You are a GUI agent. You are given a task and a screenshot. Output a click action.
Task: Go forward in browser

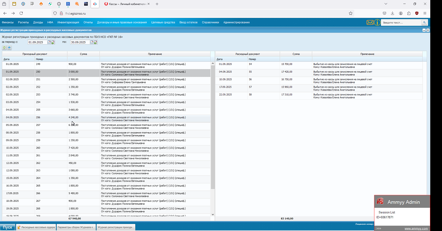click(13, 13)
